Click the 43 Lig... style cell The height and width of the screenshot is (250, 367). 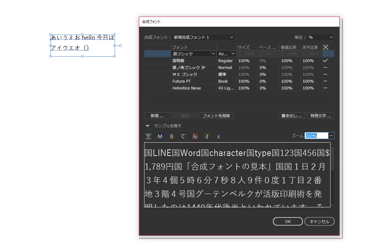[x=226, y=88]
